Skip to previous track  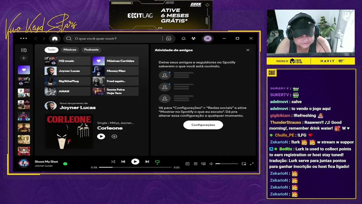coord(123,162)
